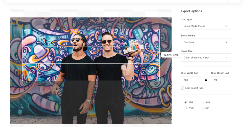
Task: Pick the PNG format option
Action: [185, 108]
